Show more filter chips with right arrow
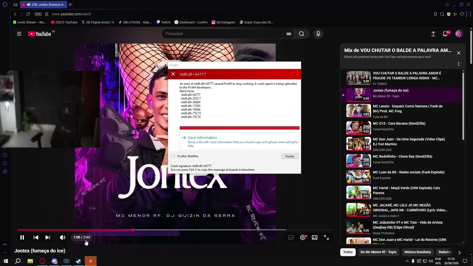This screenshot has height=266, width=473. 459,252
